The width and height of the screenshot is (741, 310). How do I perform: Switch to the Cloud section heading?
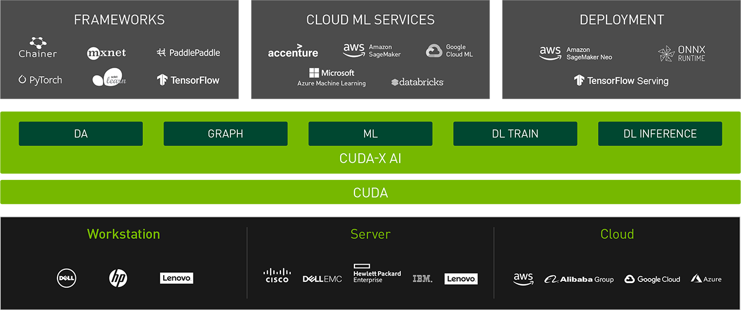click(617, 234)
